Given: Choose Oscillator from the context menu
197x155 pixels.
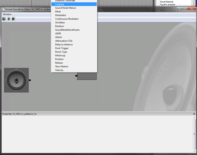Looking at the screenshot, I should pos(74,22).
